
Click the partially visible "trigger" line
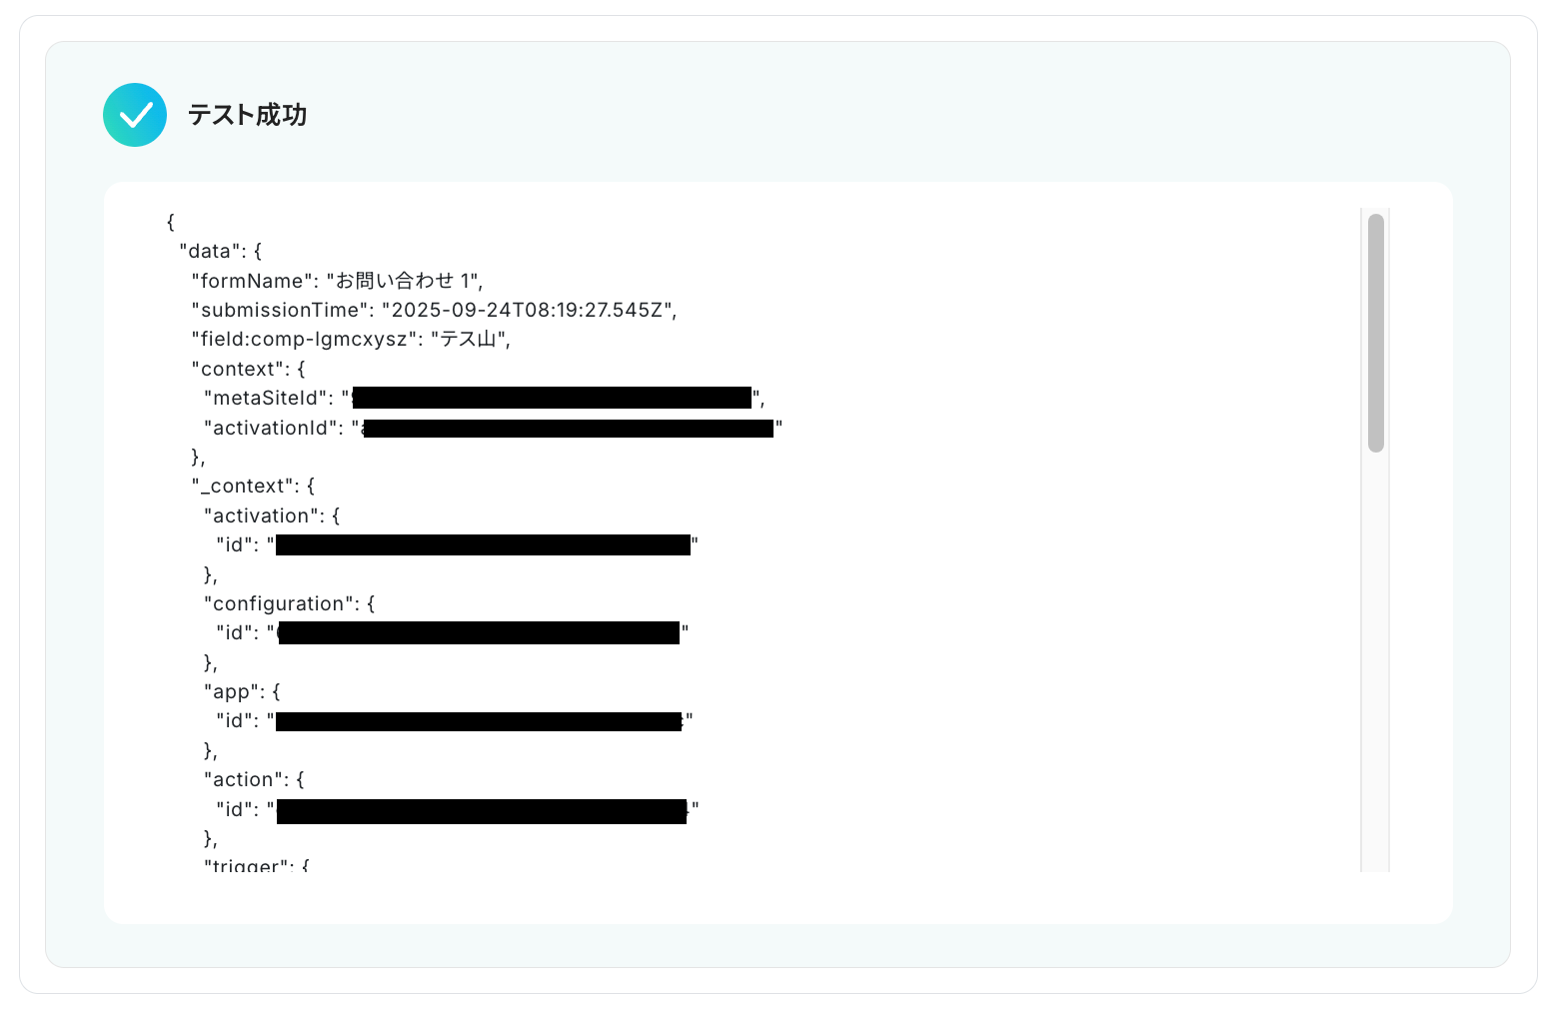click(x=257, y=864)
